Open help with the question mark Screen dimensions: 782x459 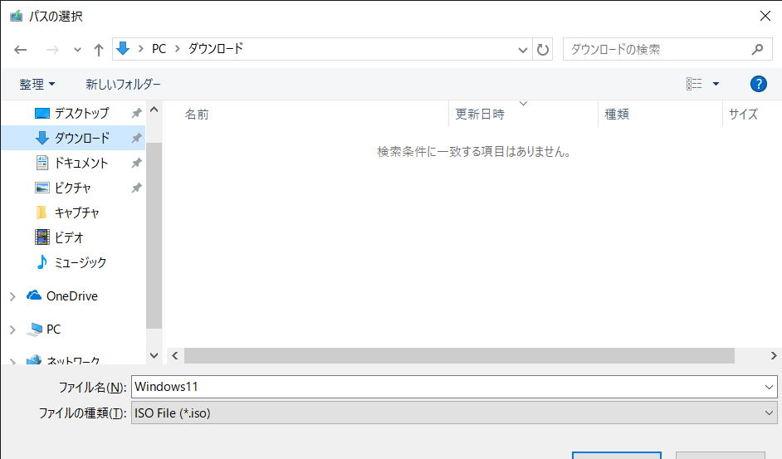(758, 84)
